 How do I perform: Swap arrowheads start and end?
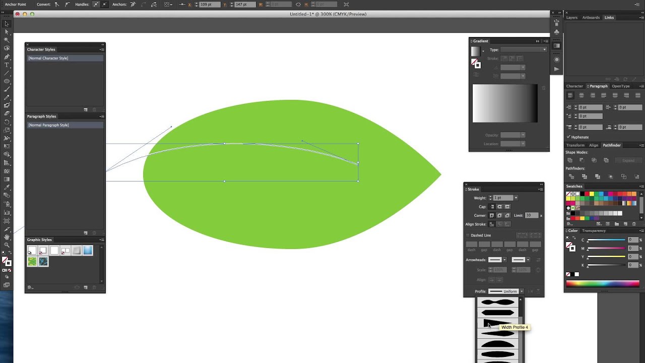coord(538,260)
